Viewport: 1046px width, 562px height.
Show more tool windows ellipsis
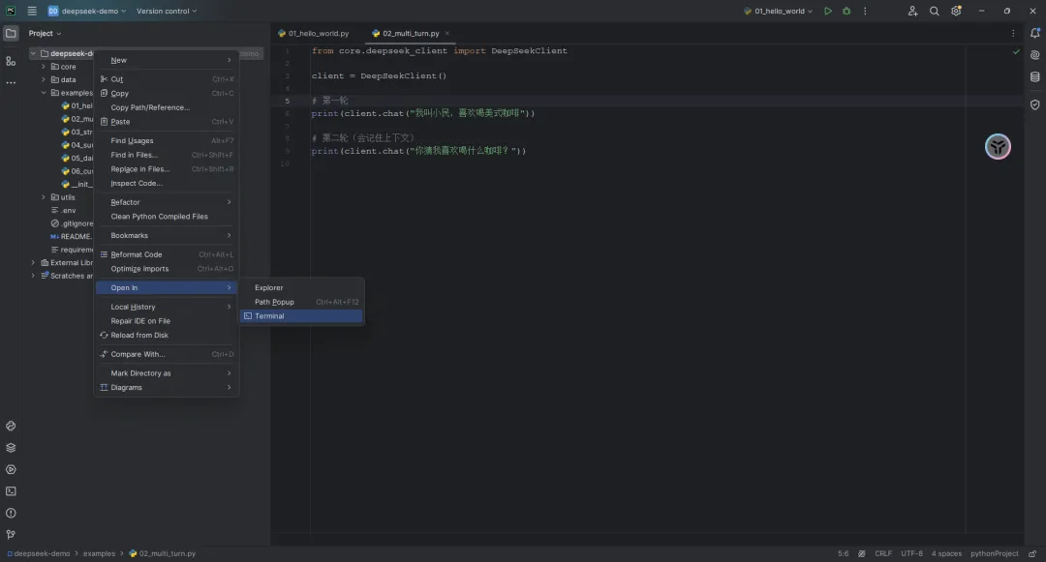click(x=11, y=83)
